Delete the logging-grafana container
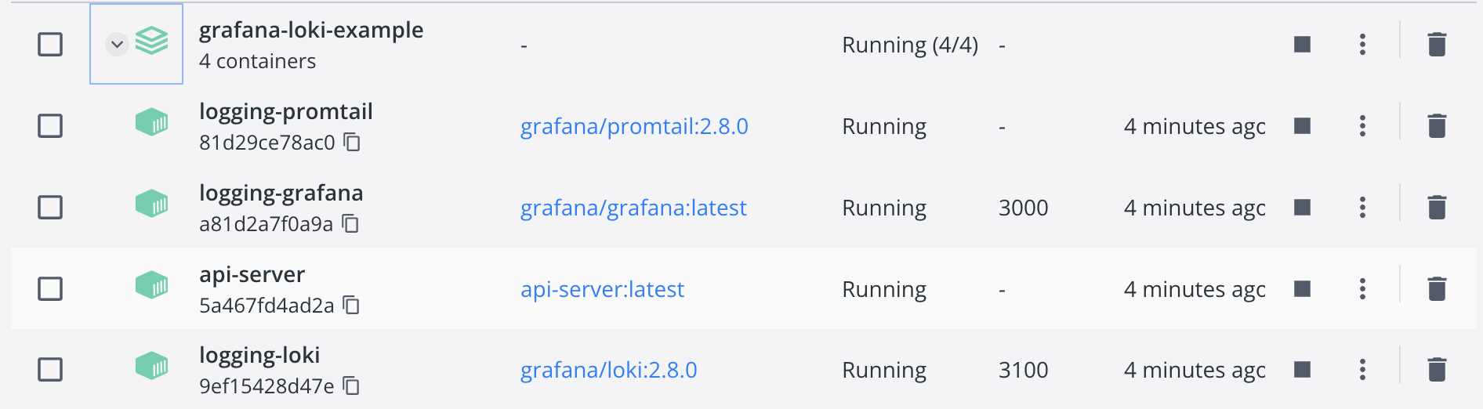 pos(1437,207)
